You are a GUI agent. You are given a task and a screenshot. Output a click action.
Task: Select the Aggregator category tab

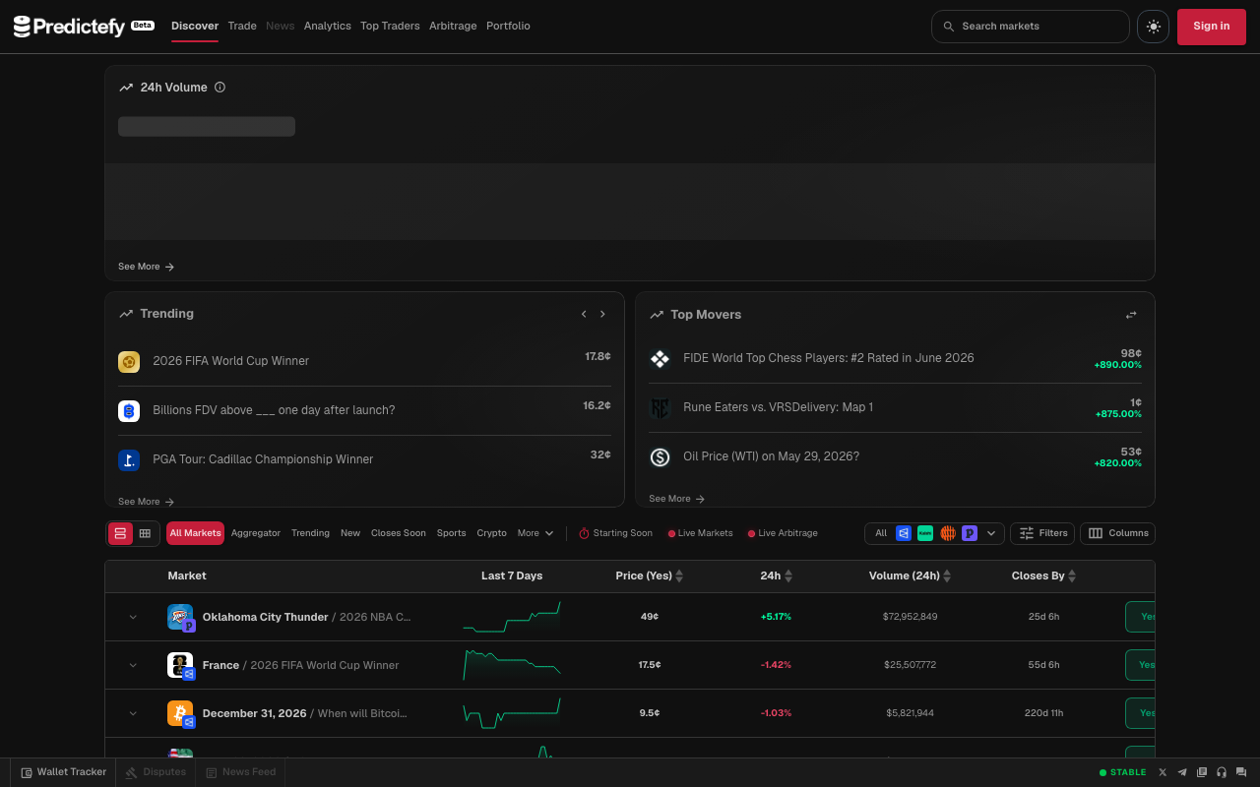256,533
